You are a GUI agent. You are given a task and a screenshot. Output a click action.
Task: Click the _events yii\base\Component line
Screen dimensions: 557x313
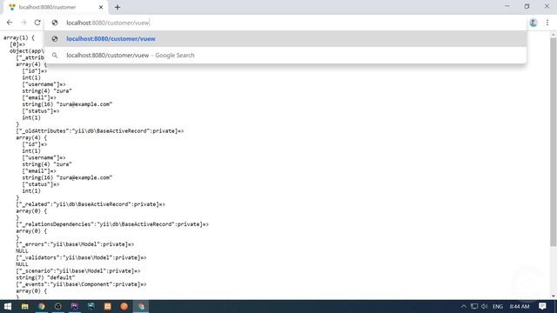[x=81, y=284]
